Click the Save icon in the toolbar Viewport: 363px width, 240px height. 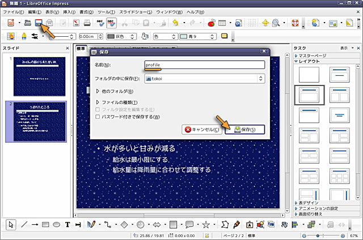coord(39,23)
